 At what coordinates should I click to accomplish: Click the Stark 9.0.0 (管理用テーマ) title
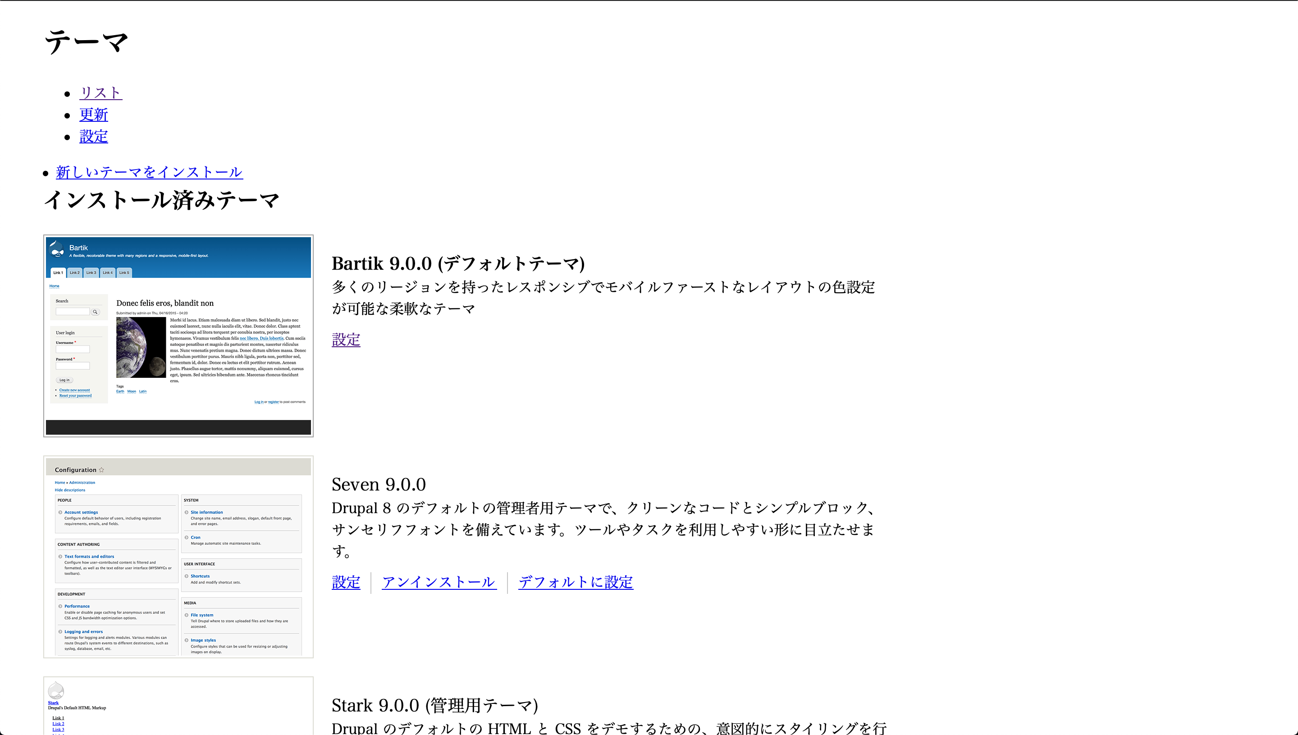pyautogui.click(x=435, y=705)
